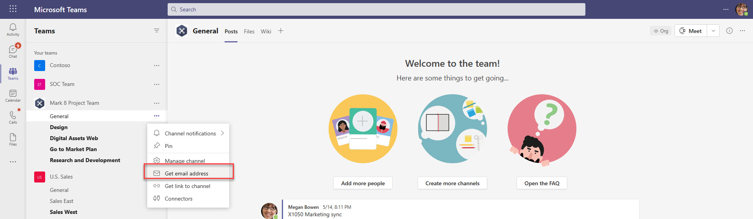Switch to the Wiki tab
753x219 pixels.
pos(266,31)
